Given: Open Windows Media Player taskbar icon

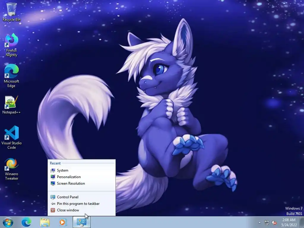Looking at the screenshot, I should pos(63,222).
